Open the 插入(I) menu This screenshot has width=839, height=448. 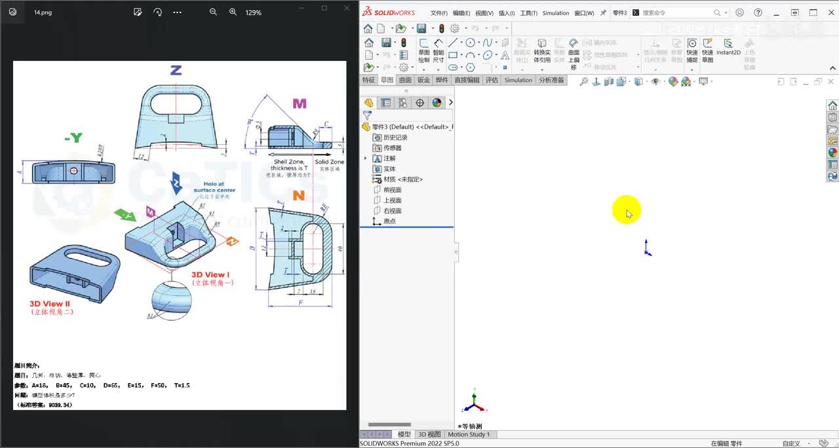pos(507,13)
